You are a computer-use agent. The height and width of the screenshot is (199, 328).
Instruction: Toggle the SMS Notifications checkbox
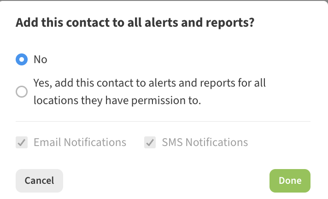pyautogui.click(x=150, y=142)
